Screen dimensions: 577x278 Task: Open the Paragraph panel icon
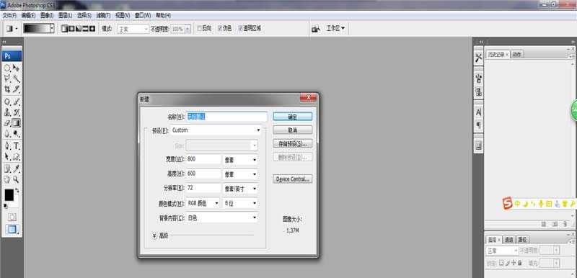(x=478, y=125)
